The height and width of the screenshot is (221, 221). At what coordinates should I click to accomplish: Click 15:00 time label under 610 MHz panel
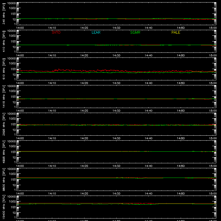(x=213, y=83)
